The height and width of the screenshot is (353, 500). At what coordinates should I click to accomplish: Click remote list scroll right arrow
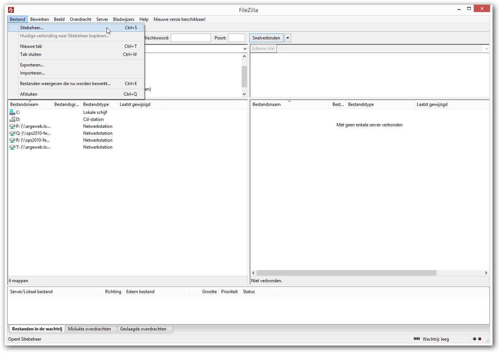(x=486, y=273)
